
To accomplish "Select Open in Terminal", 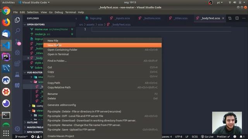I will [x=102, y=54].
